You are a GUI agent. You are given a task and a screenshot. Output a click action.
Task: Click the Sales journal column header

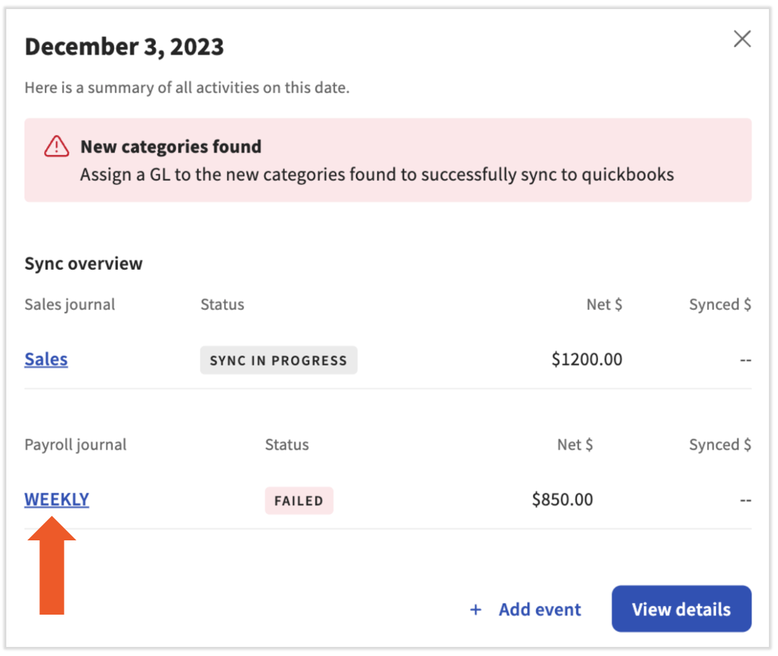point(69,304)
